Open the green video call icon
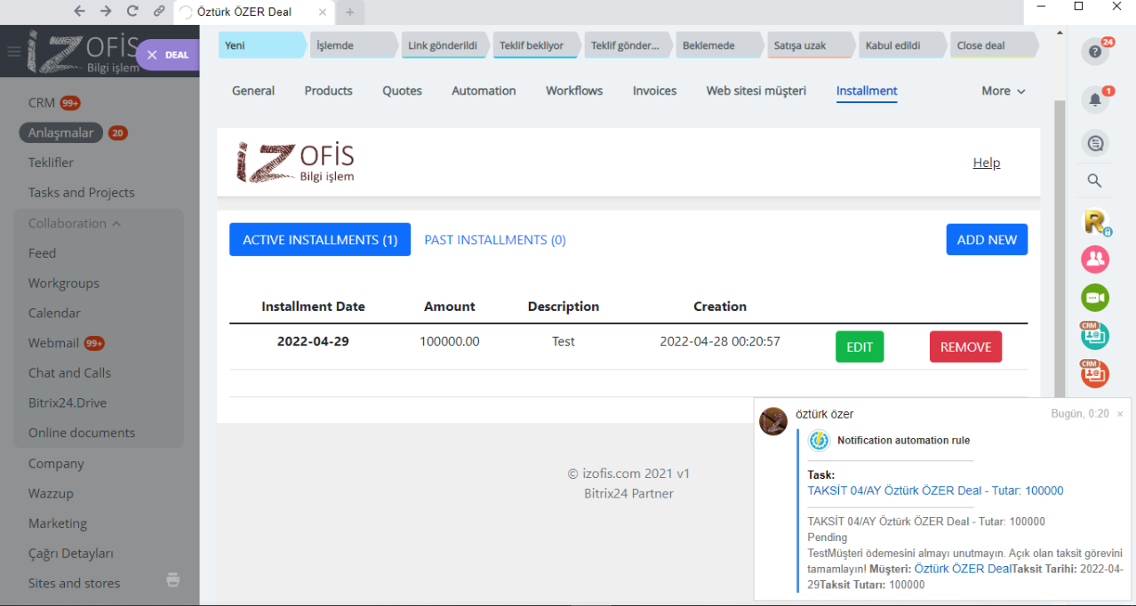1136x606 pixels. [x=1094, y=298]
